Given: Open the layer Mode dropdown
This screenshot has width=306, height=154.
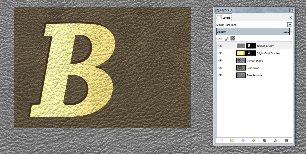Looking at the screenshot, I should tap(290, 25).
